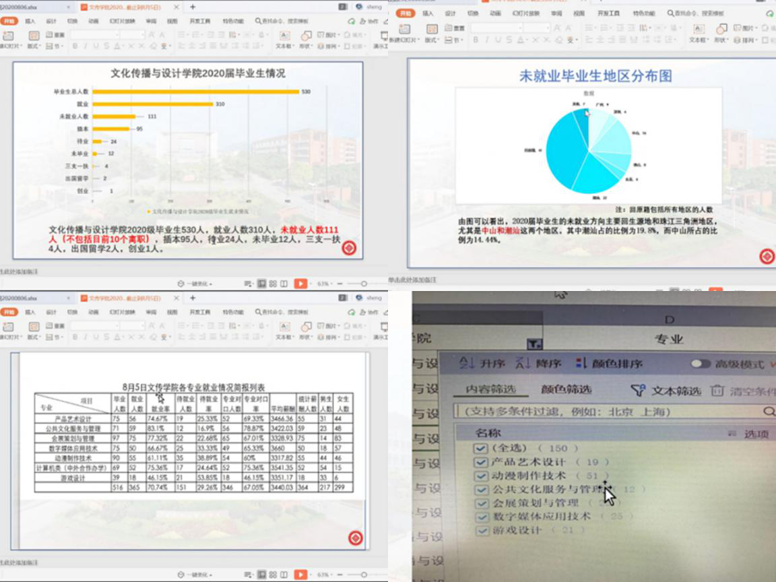Enable the 高级模式 advanced mode switch
Image resolution: width=776 pixels, height=582 pixels.
coord(701,364)
